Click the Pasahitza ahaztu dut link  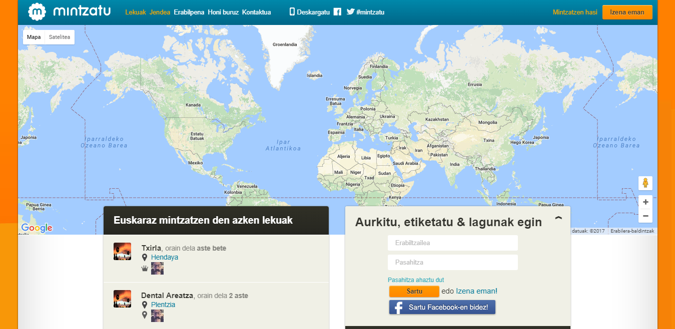[x=416, y=280]
